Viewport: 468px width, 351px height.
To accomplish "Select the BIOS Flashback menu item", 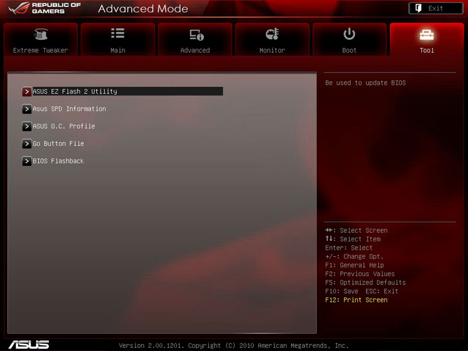I will (58, 161).
